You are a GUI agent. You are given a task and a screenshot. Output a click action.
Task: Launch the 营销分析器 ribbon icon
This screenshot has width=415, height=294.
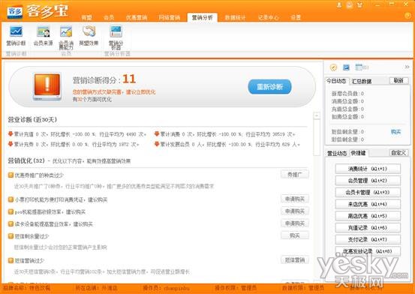click(116, 37)
